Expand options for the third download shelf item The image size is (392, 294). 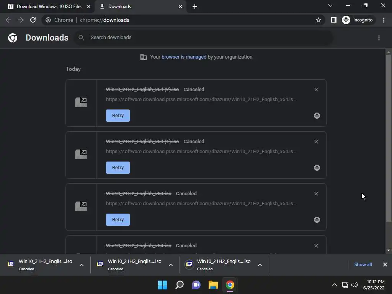[260, 265]
